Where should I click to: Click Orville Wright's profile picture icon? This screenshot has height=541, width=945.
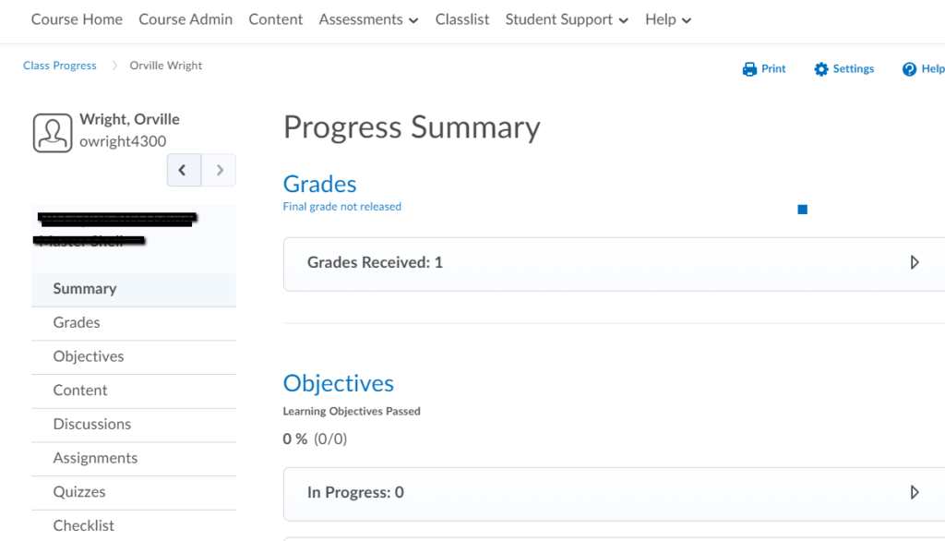click(x=53, y=132)
